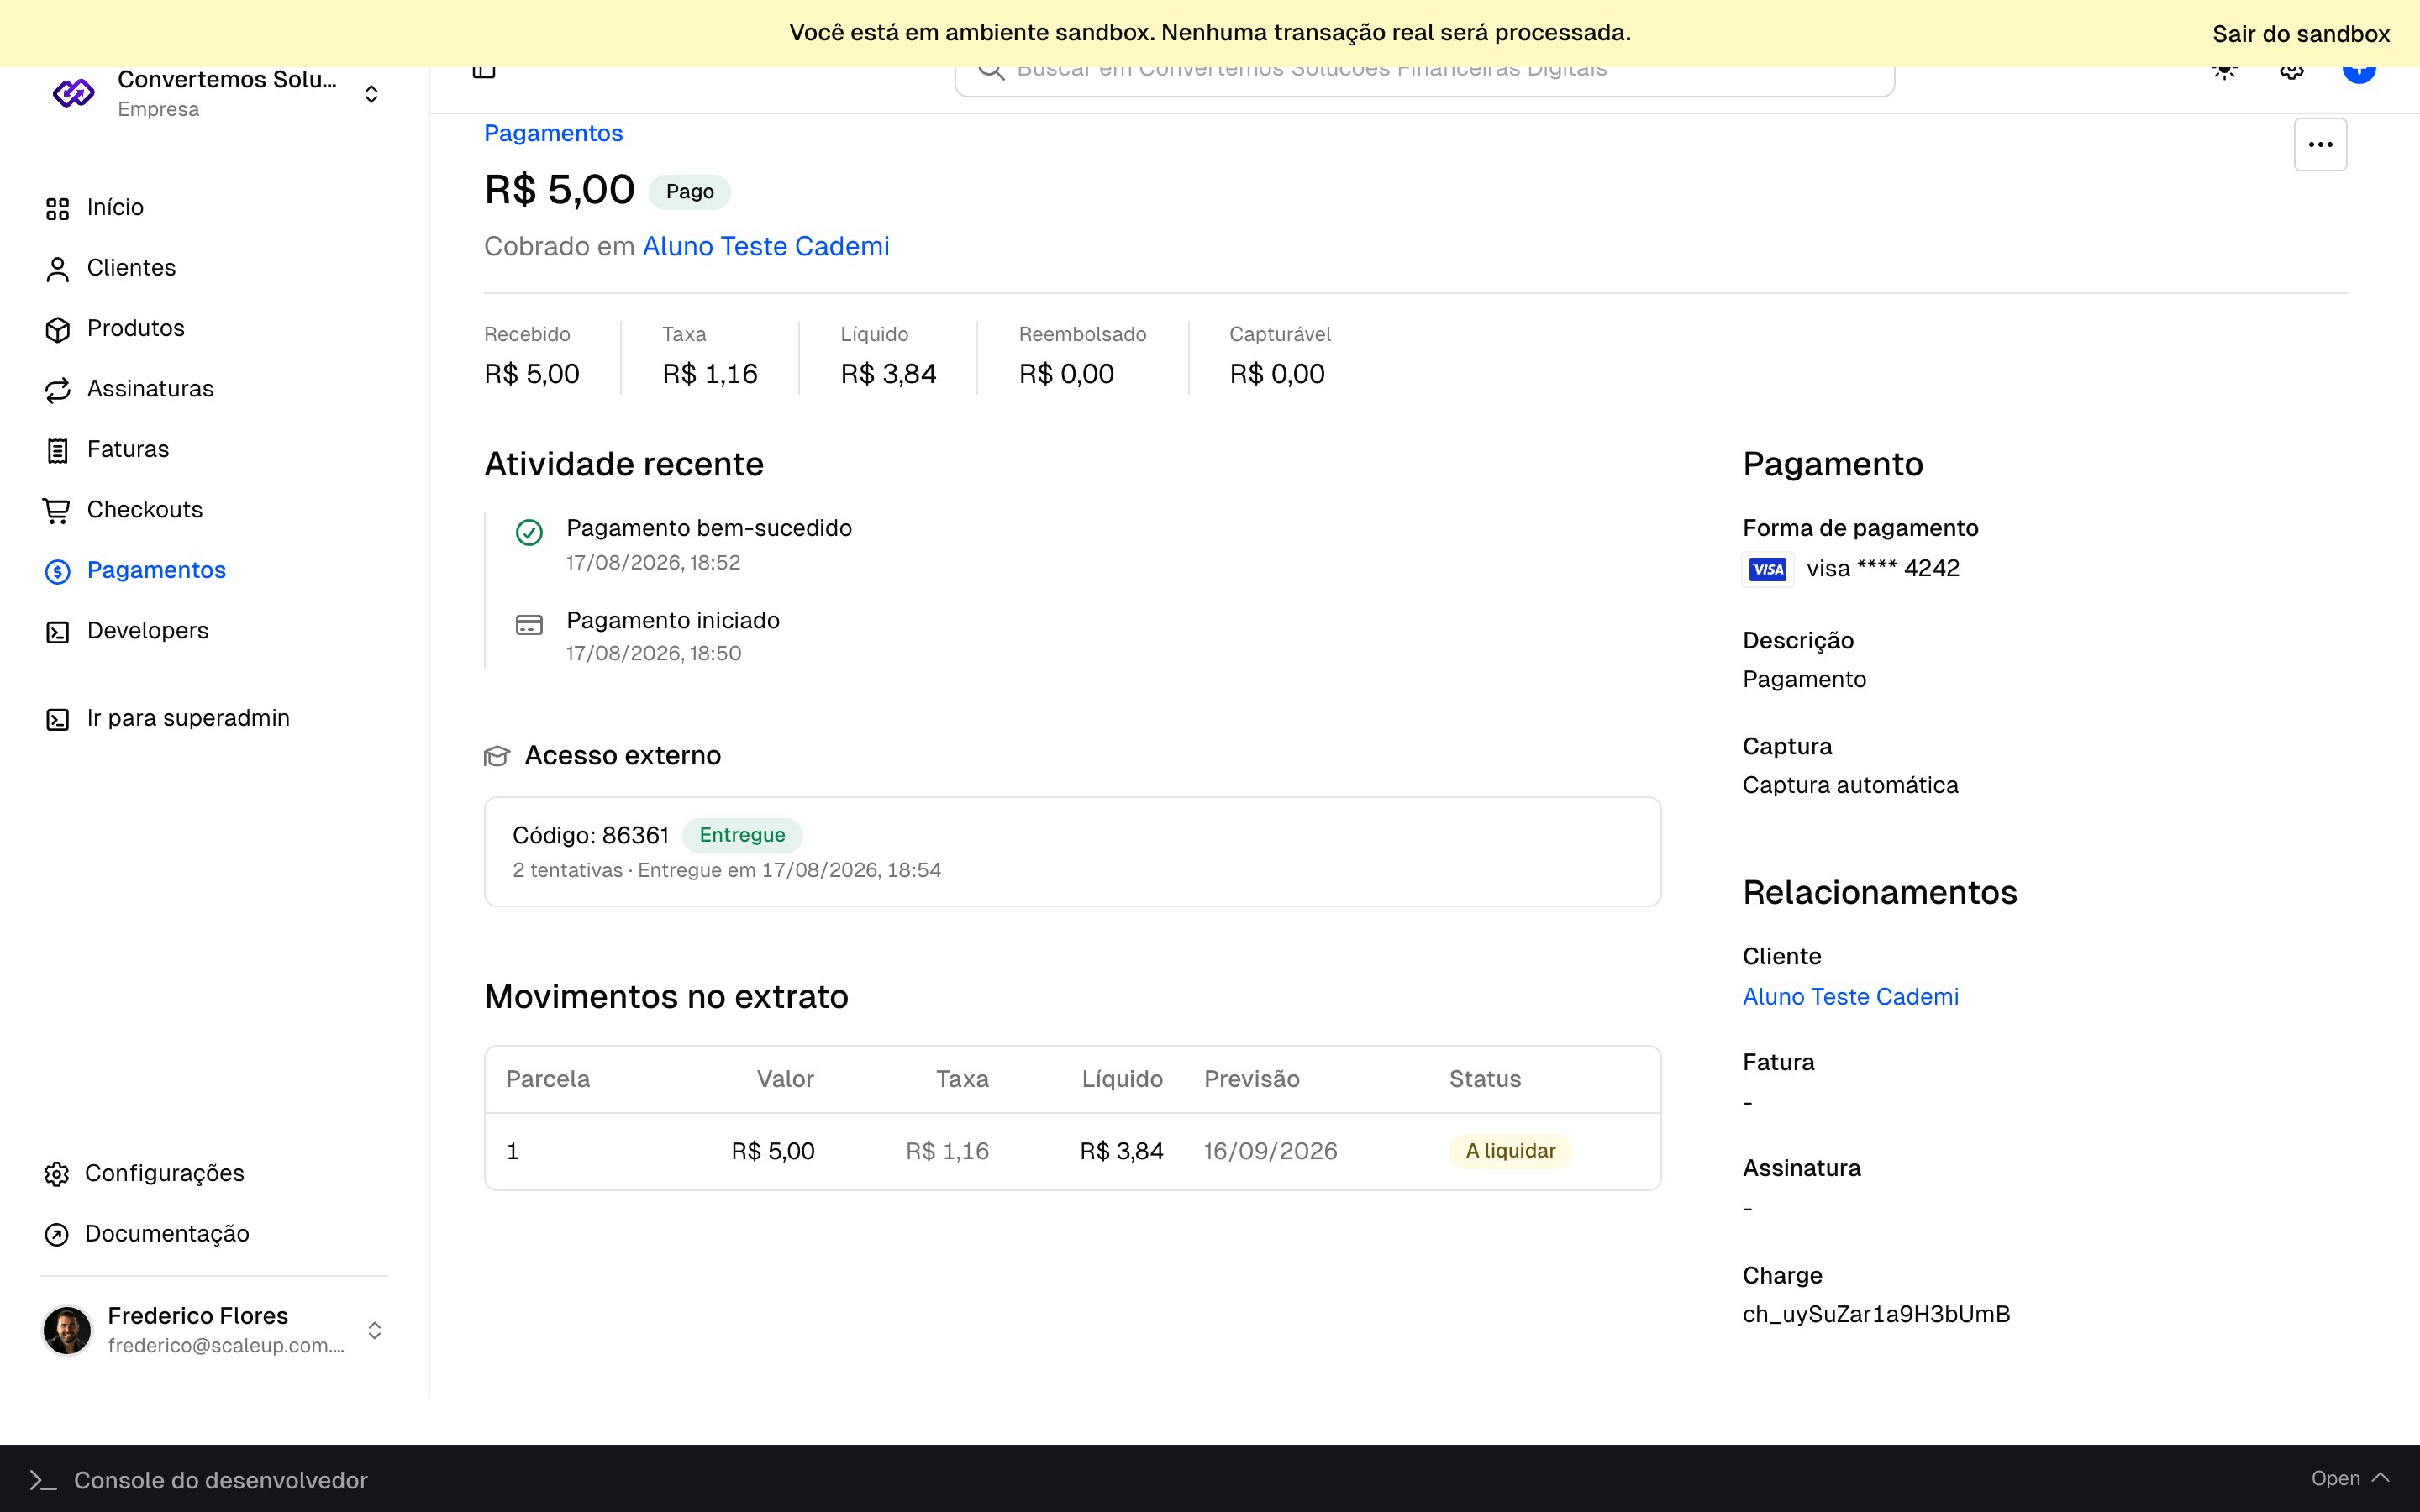Image resolution: width=2420 pixels, height=1512 pixels.
Task: Click the green check icon for successful payment
Action: [529, 532]
